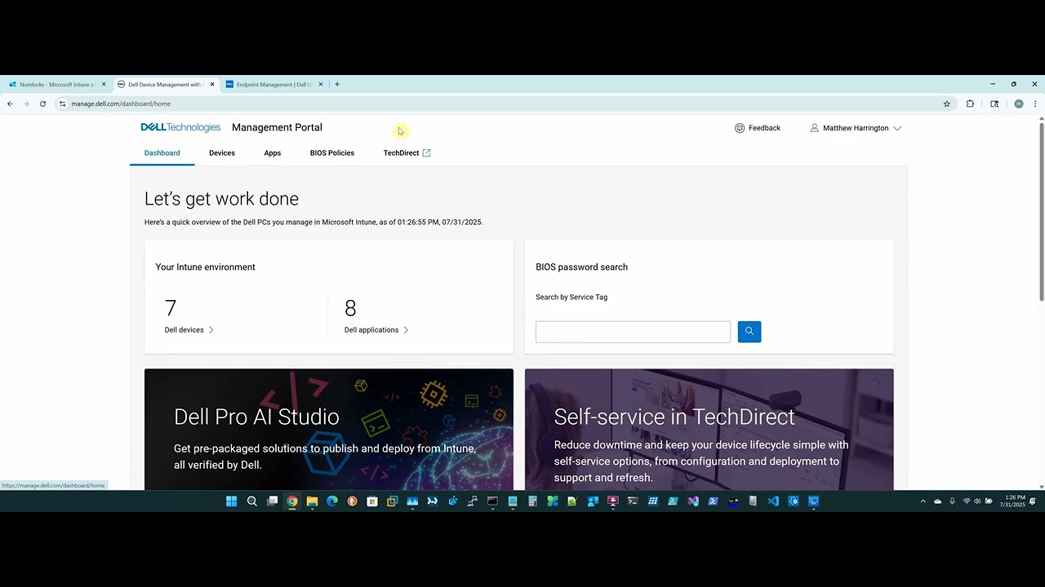The width and height of the screenshot is (1045, 587).
Task: Open Microsoft Store from the taskbar
Action: (x=372, y=501)
